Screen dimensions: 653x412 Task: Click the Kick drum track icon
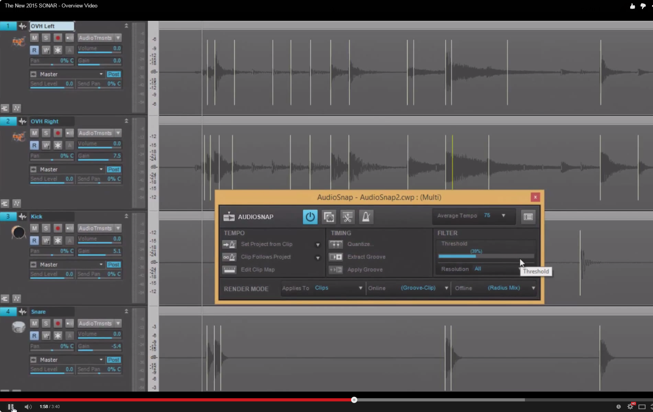click(18, 232)
